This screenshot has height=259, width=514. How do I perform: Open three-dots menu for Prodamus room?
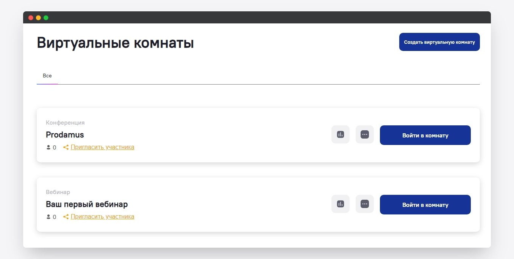coord(364,134)
